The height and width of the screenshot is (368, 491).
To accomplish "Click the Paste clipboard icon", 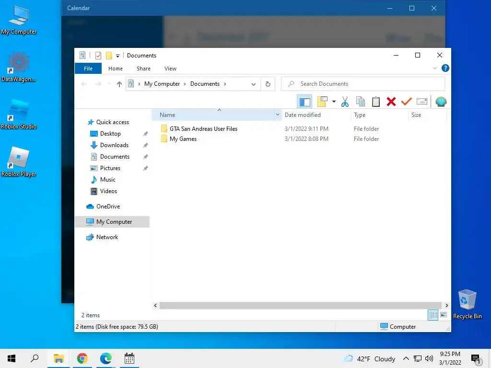I will (376, 102).
